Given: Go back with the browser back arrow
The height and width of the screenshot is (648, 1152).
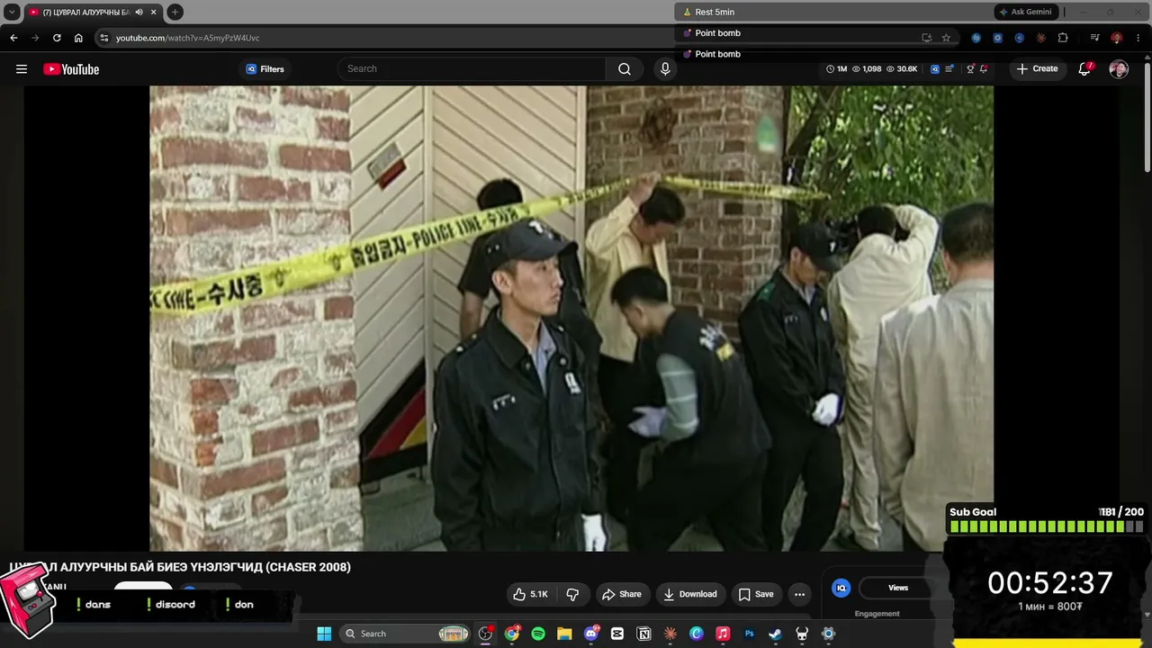Looking at the screenshot, I should 13,38.
